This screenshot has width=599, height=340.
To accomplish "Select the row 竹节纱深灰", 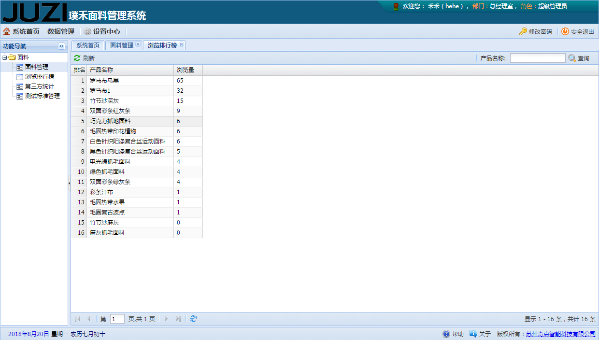I will point(137,101).
